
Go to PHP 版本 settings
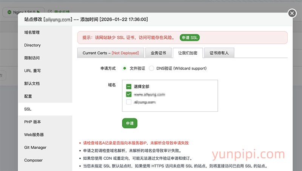(x=32, y=122)
